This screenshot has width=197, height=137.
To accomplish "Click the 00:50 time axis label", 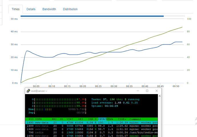I will click(x=176, y=86).
